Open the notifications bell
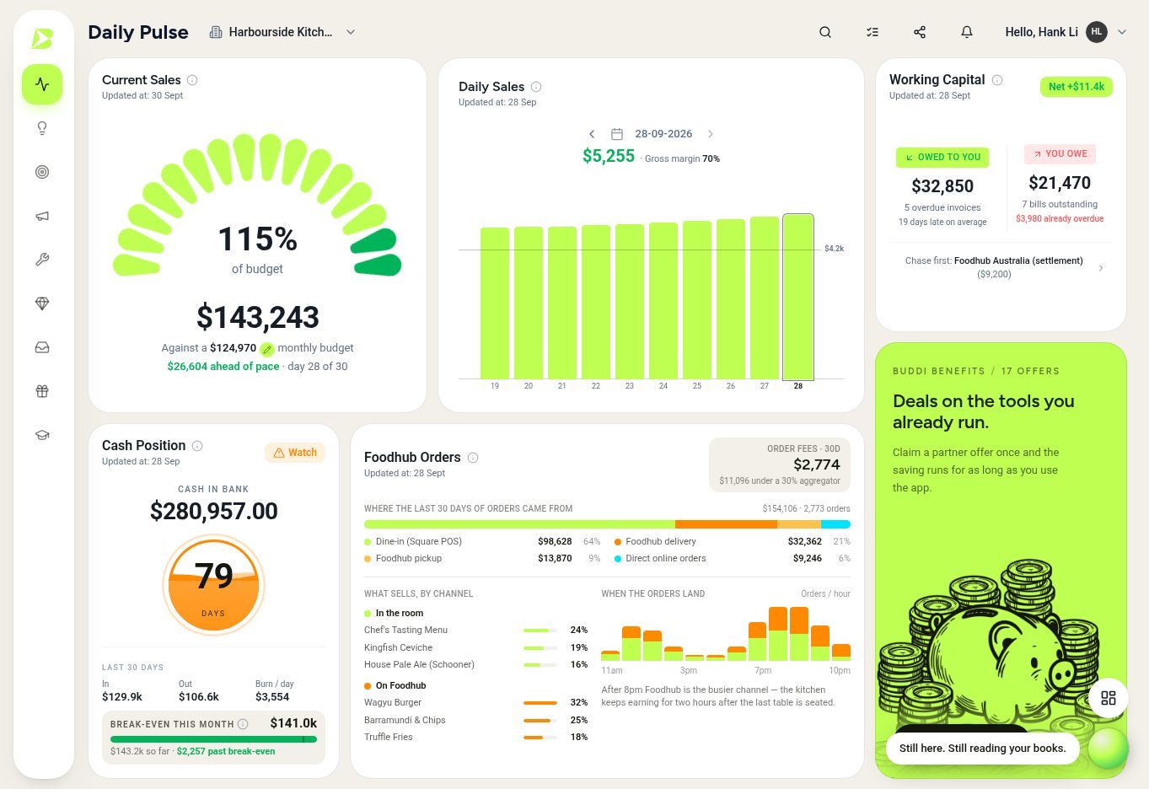Viewport: 1149px width, 789px height. click(967, 32)
